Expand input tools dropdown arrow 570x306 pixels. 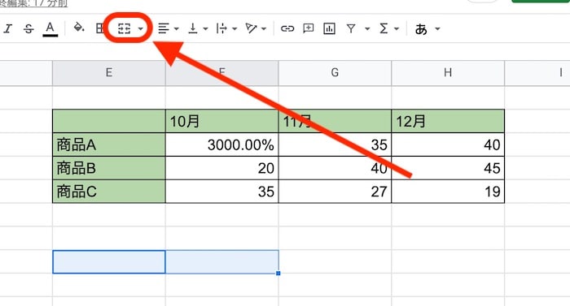coord(437,29)
